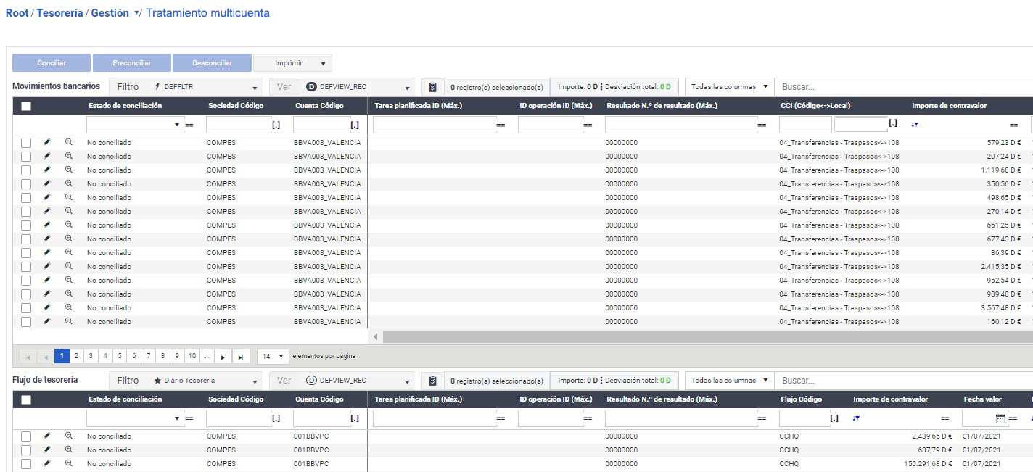Click sort icon under Importe de contravalor, bank movements
Viewport: 1033px width, 472px height.
pos(915,125)
